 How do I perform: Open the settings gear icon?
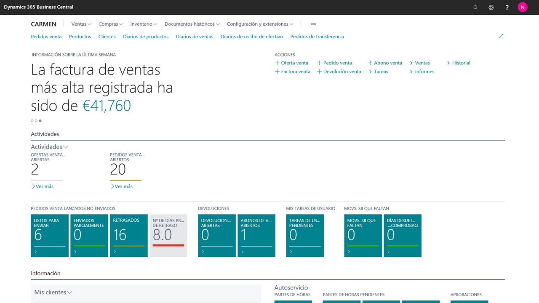click(491, 7)
